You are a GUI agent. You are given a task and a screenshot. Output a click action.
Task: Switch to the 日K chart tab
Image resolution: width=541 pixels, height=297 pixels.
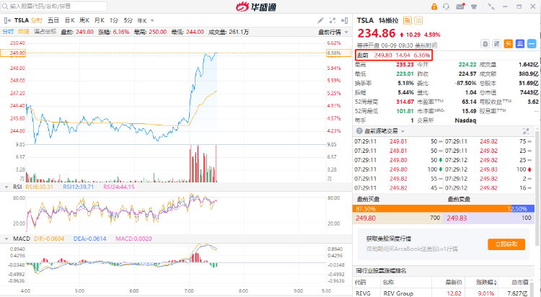[69, 20]
